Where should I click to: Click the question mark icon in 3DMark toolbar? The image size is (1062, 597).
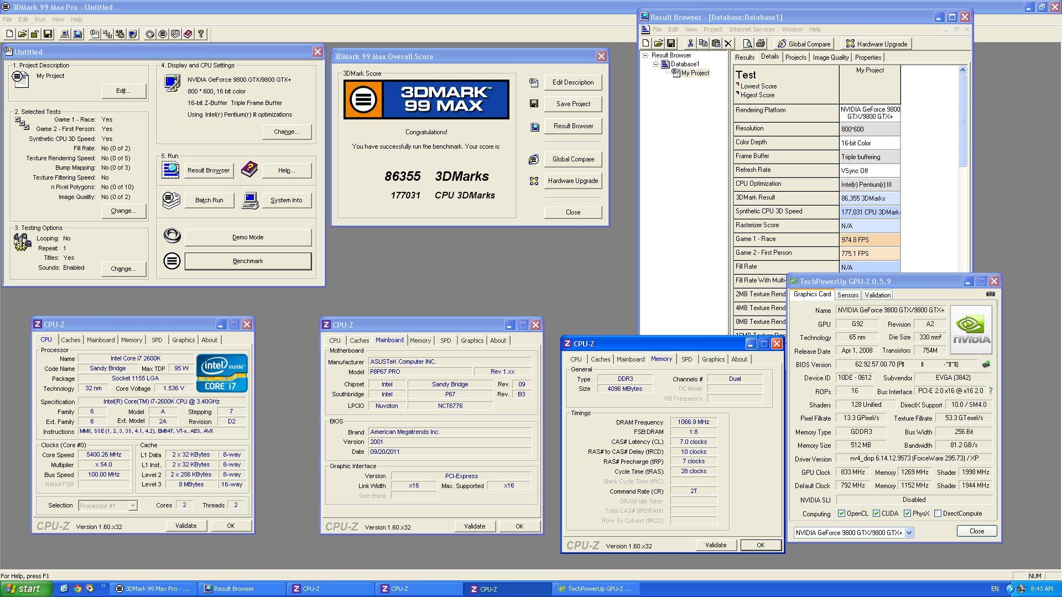click(x=201, y=34)
